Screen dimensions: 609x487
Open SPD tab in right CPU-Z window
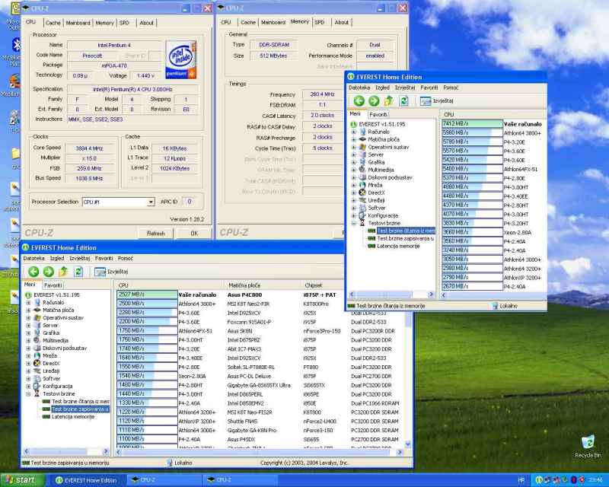(320, 23)
